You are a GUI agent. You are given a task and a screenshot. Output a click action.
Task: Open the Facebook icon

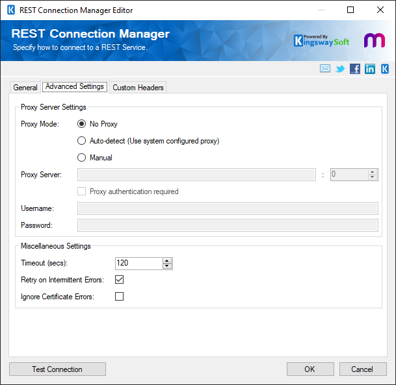point(355,69)
